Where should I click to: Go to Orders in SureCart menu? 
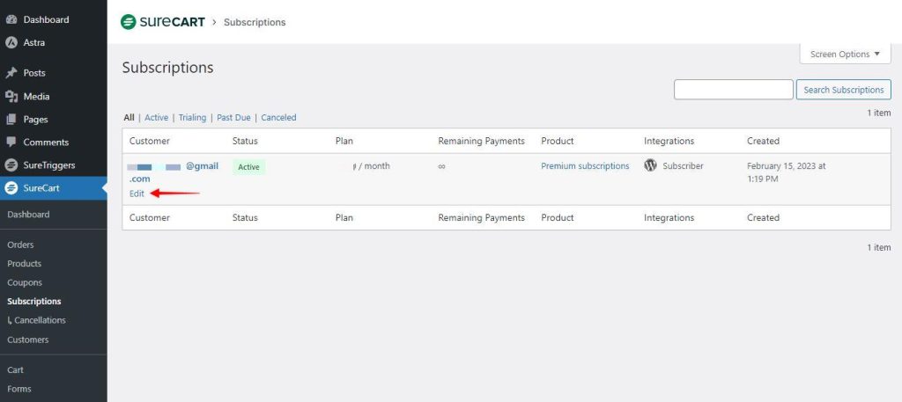point(20,245)
